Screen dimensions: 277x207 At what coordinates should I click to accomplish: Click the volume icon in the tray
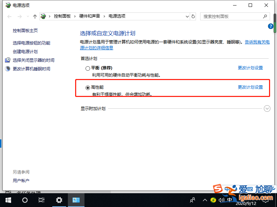point(222,200)
